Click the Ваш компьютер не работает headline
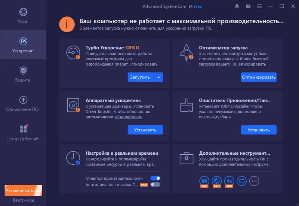This screenshot has height=206, width=299. pyautogui.click(x=182, y=21)
